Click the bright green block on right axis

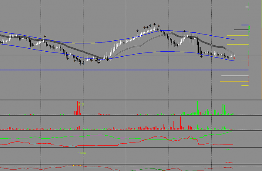pyautogui.click(x=249, y=28)
